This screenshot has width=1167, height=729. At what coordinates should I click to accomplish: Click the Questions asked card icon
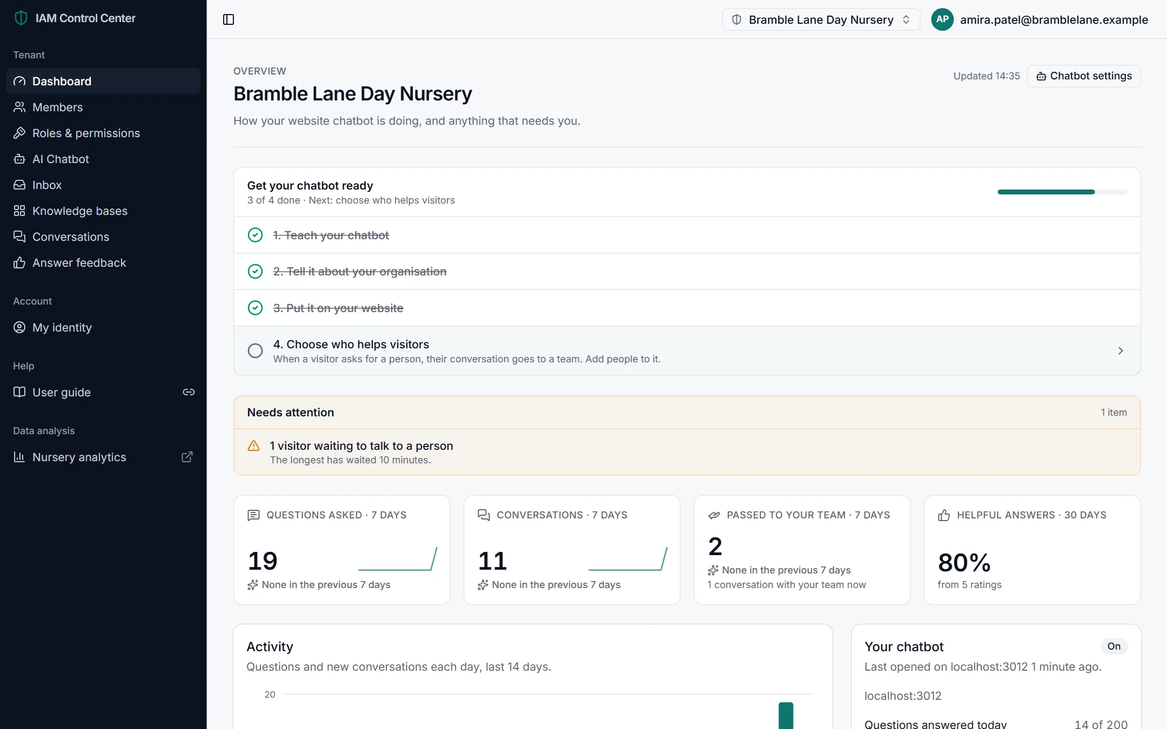pos(253,515)
